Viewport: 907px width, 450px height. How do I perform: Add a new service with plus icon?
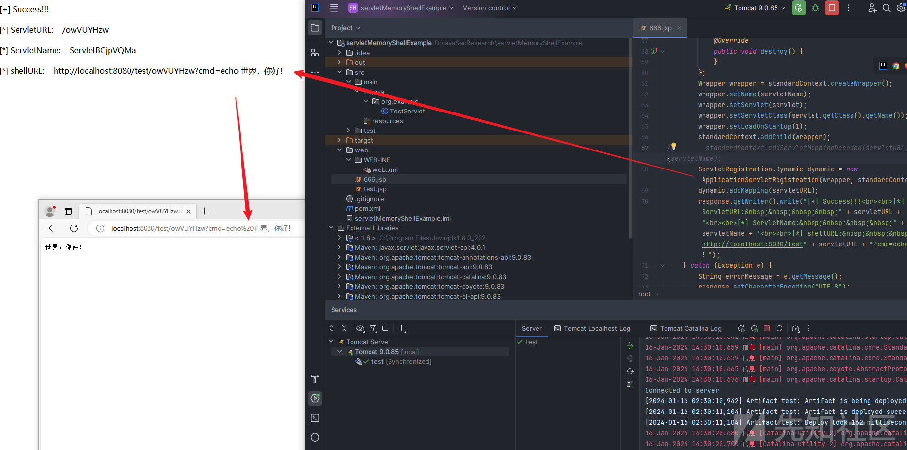pyautogui.click(x=402, y=328)
